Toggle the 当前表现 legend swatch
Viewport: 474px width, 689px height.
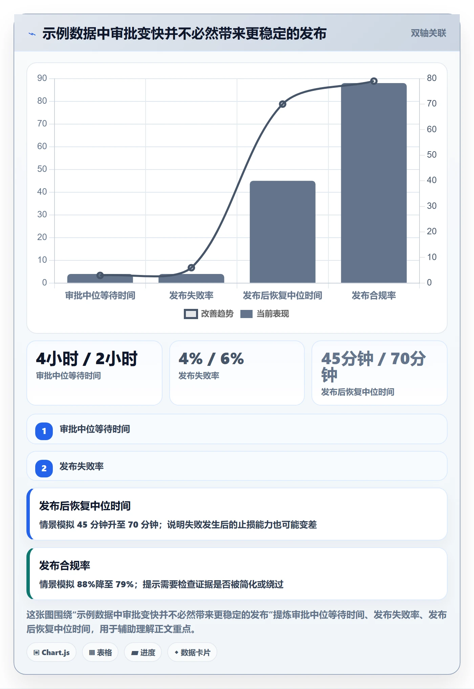(246, 314)
